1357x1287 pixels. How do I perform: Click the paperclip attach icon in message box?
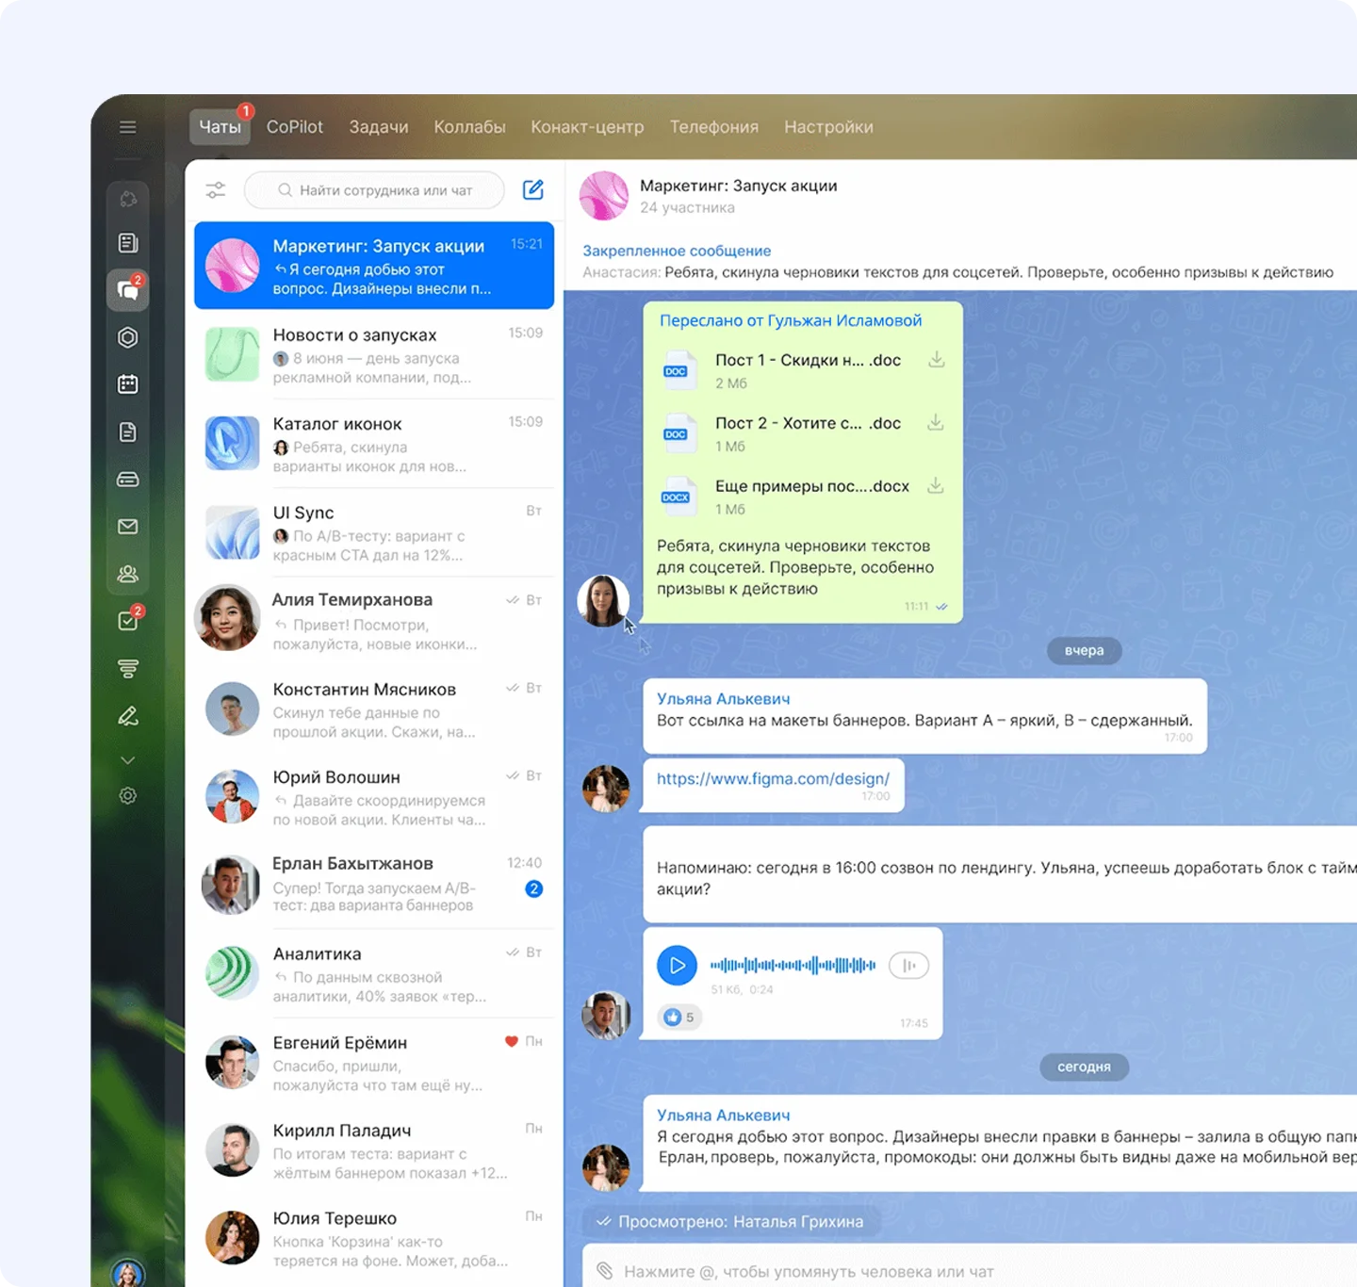605,1271
